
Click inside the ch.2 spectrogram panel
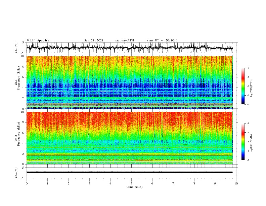(130, 138)
